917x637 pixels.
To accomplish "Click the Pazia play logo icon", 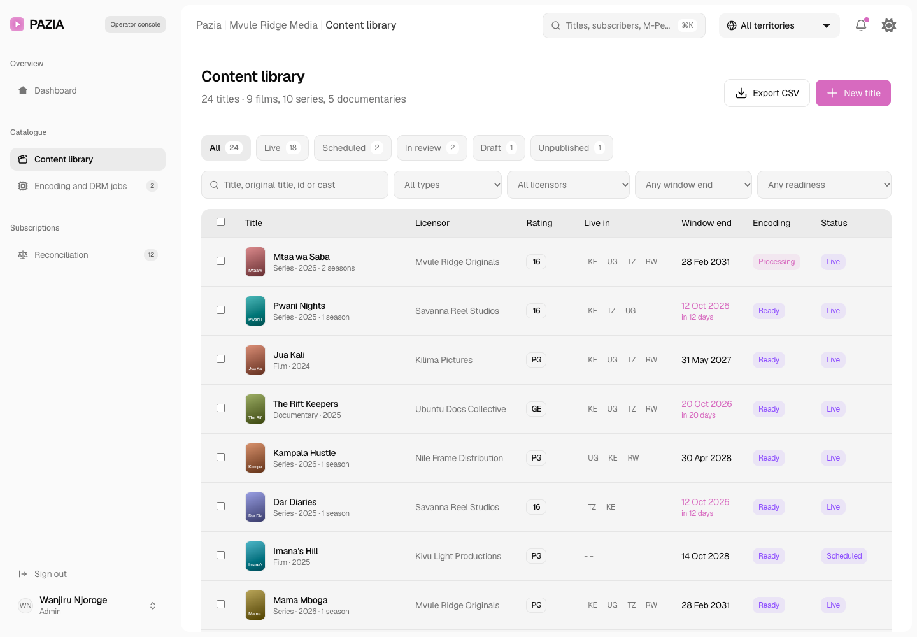I will [17, 24].
